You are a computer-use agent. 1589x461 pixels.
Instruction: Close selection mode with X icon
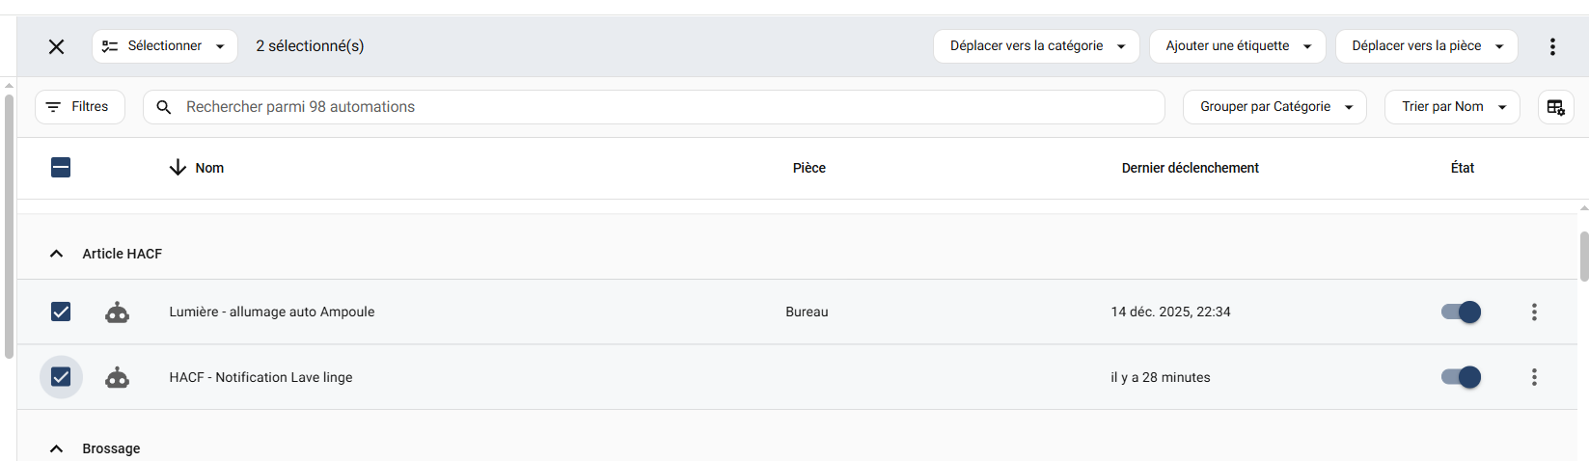[57, 46]
